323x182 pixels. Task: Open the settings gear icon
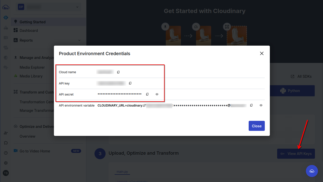pos(6,163)
